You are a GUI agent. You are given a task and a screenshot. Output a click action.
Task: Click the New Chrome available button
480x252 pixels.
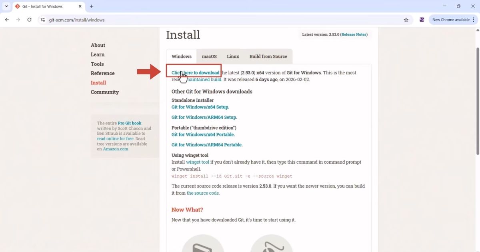click(451, 20)
